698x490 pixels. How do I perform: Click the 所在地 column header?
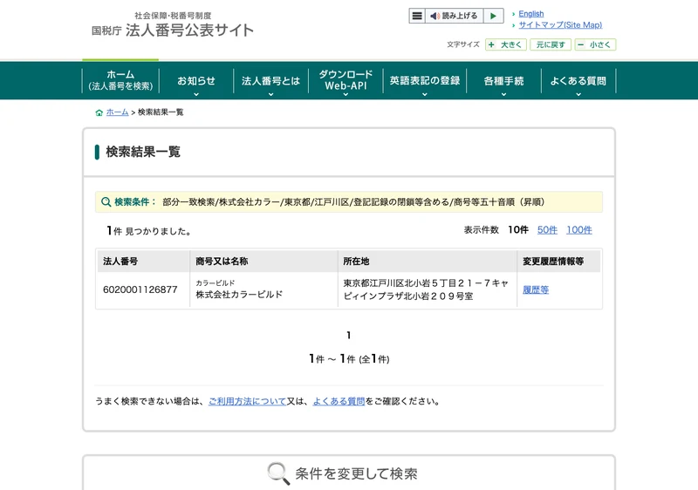tap(428, 261)
